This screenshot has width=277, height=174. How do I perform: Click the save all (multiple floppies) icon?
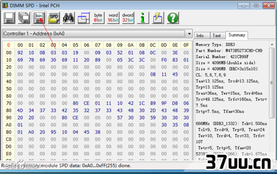(x=24, y=18)
